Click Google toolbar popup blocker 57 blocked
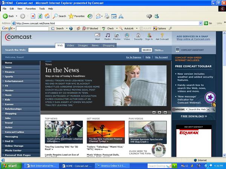Viewport: 226px width, 169px height. tap(90, 29)
